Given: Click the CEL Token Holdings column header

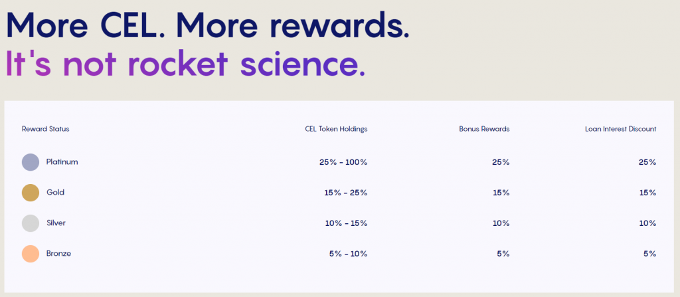Looking at the screenshot, I should 336,129.
